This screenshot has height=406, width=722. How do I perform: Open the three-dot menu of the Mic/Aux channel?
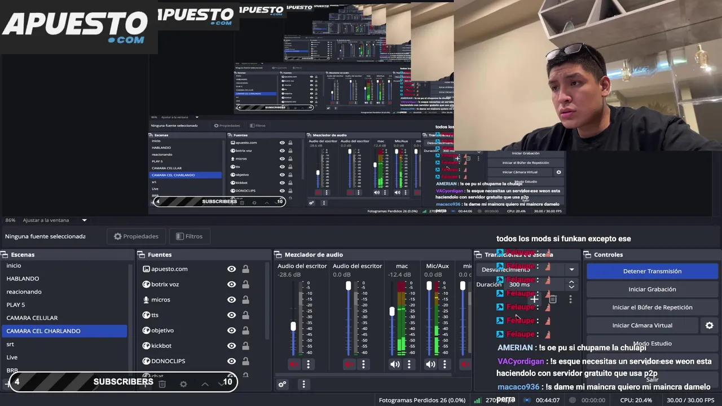pos(444,364)
